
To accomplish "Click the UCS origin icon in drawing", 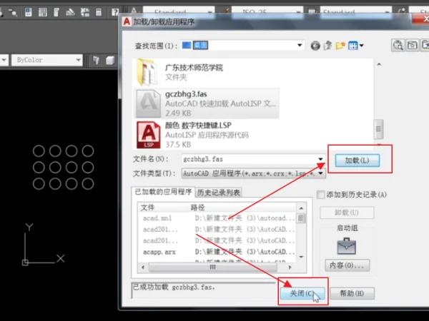I will (x=25, y=263).
